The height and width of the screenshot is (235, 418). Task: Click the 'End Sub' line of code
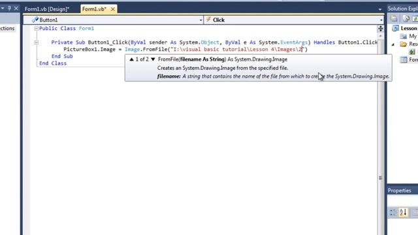62,56
